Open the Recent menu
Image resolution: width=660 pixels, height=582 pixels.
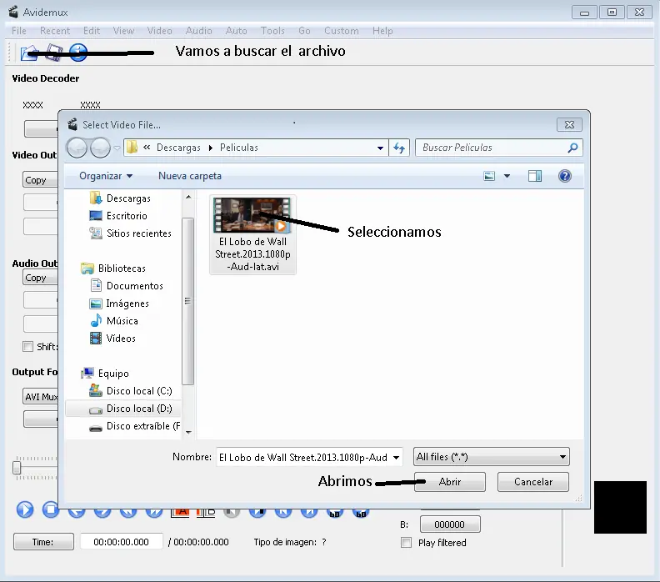tap(55, 31)
